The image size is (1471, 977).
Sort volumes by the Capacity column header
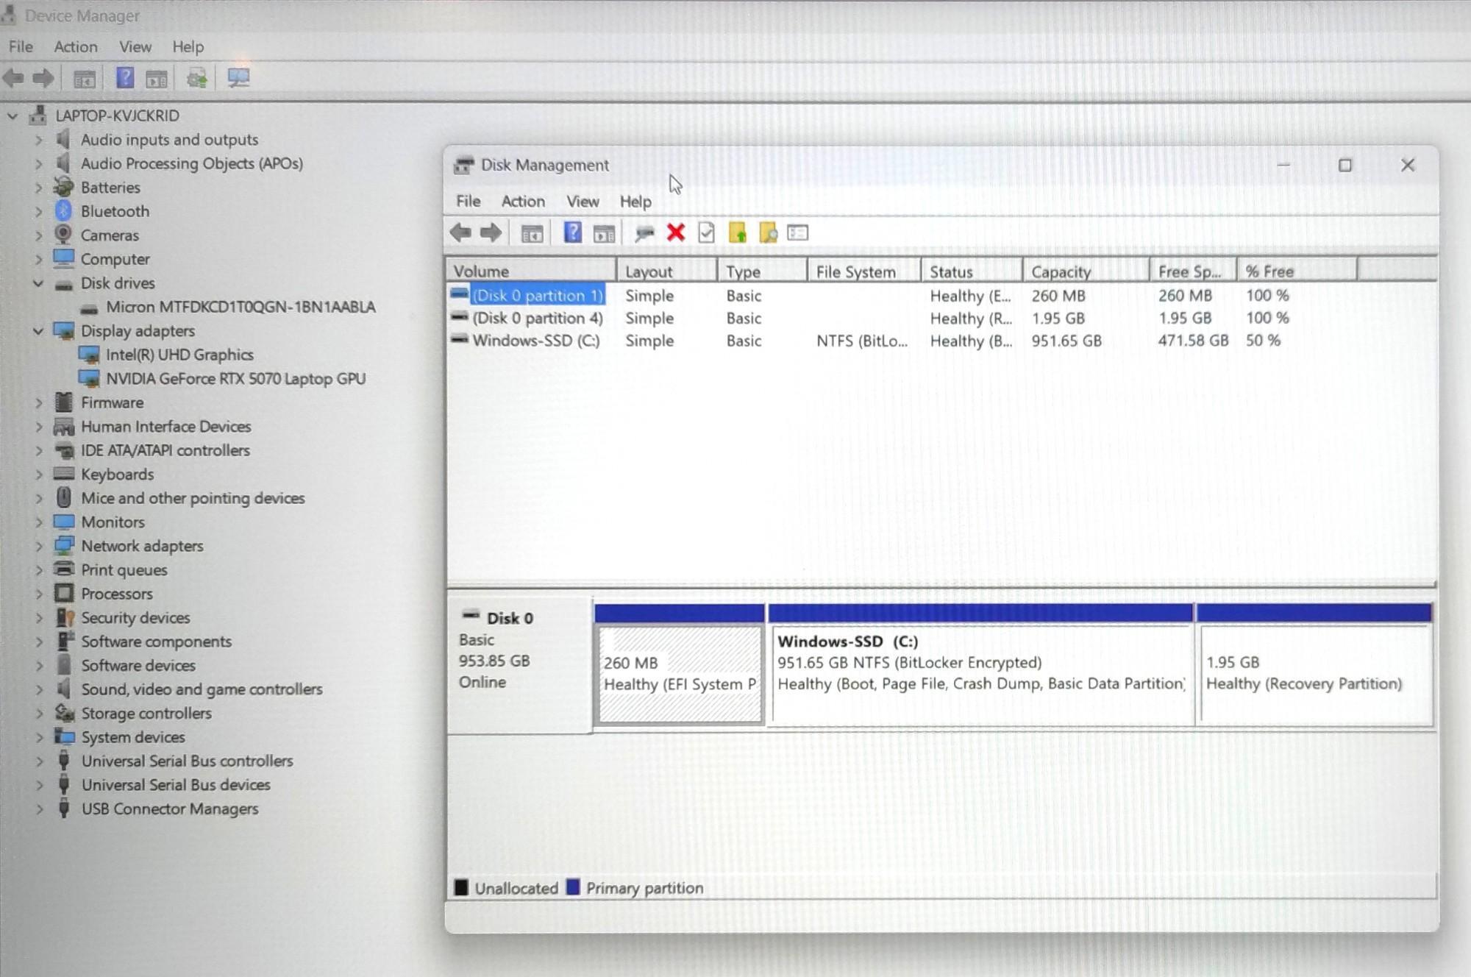point(1061,271)
